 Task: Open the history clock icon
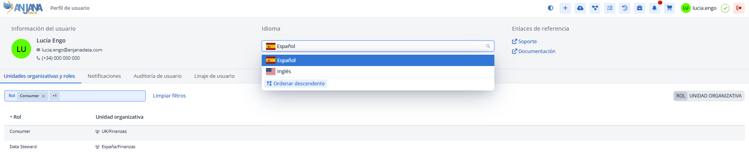coord(625,8)
